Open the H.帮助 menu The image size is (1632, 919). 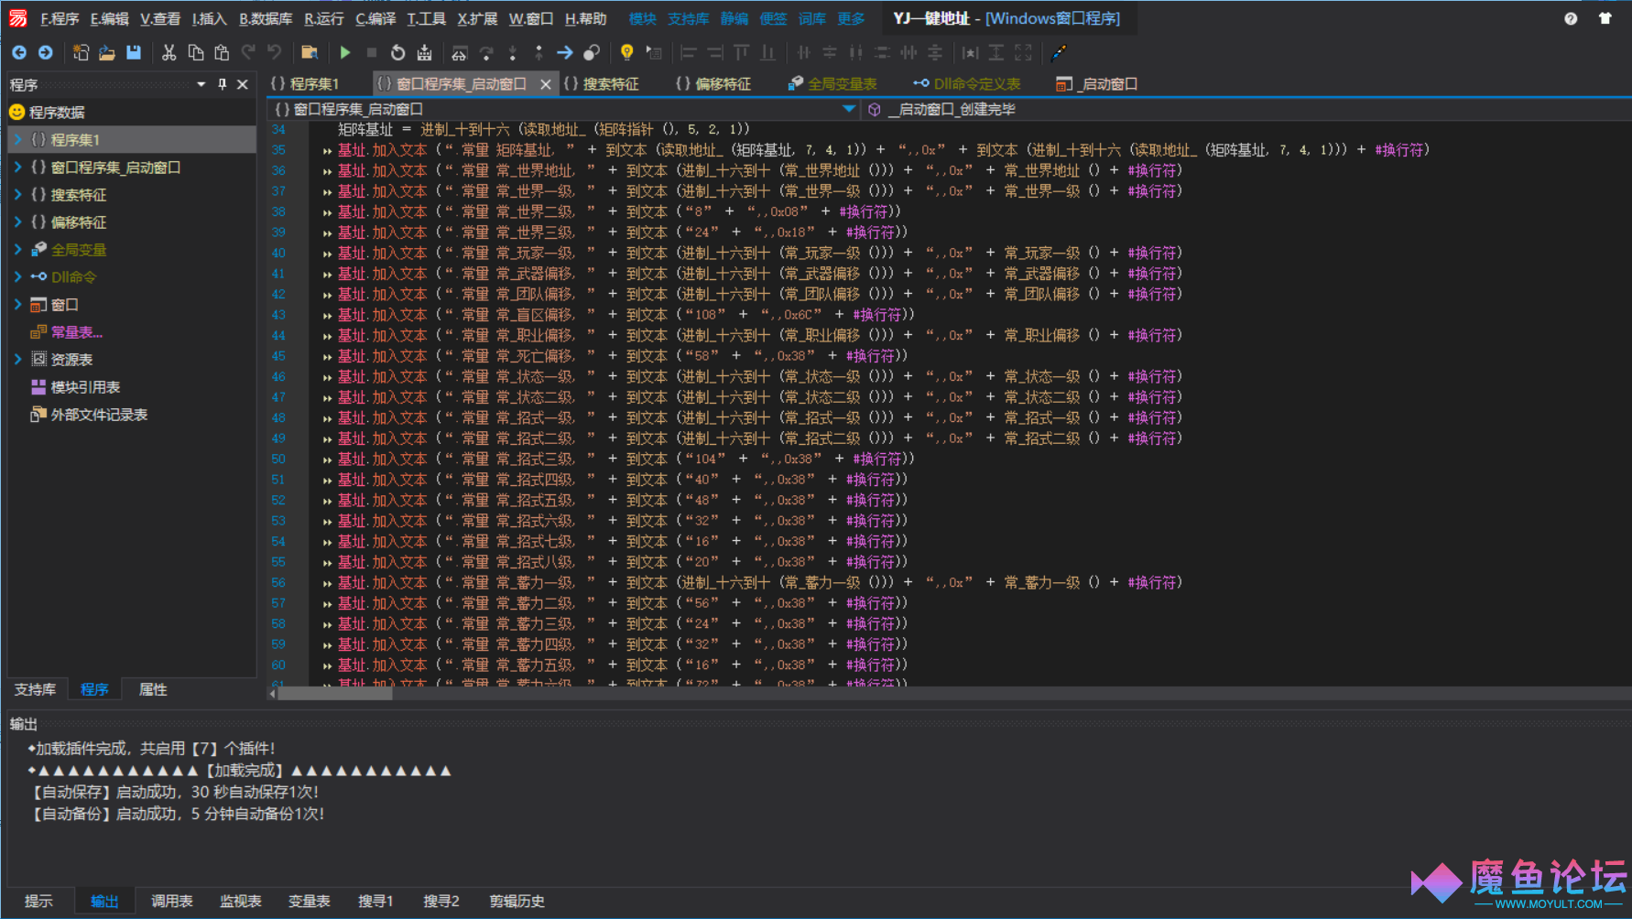(585, 18)
